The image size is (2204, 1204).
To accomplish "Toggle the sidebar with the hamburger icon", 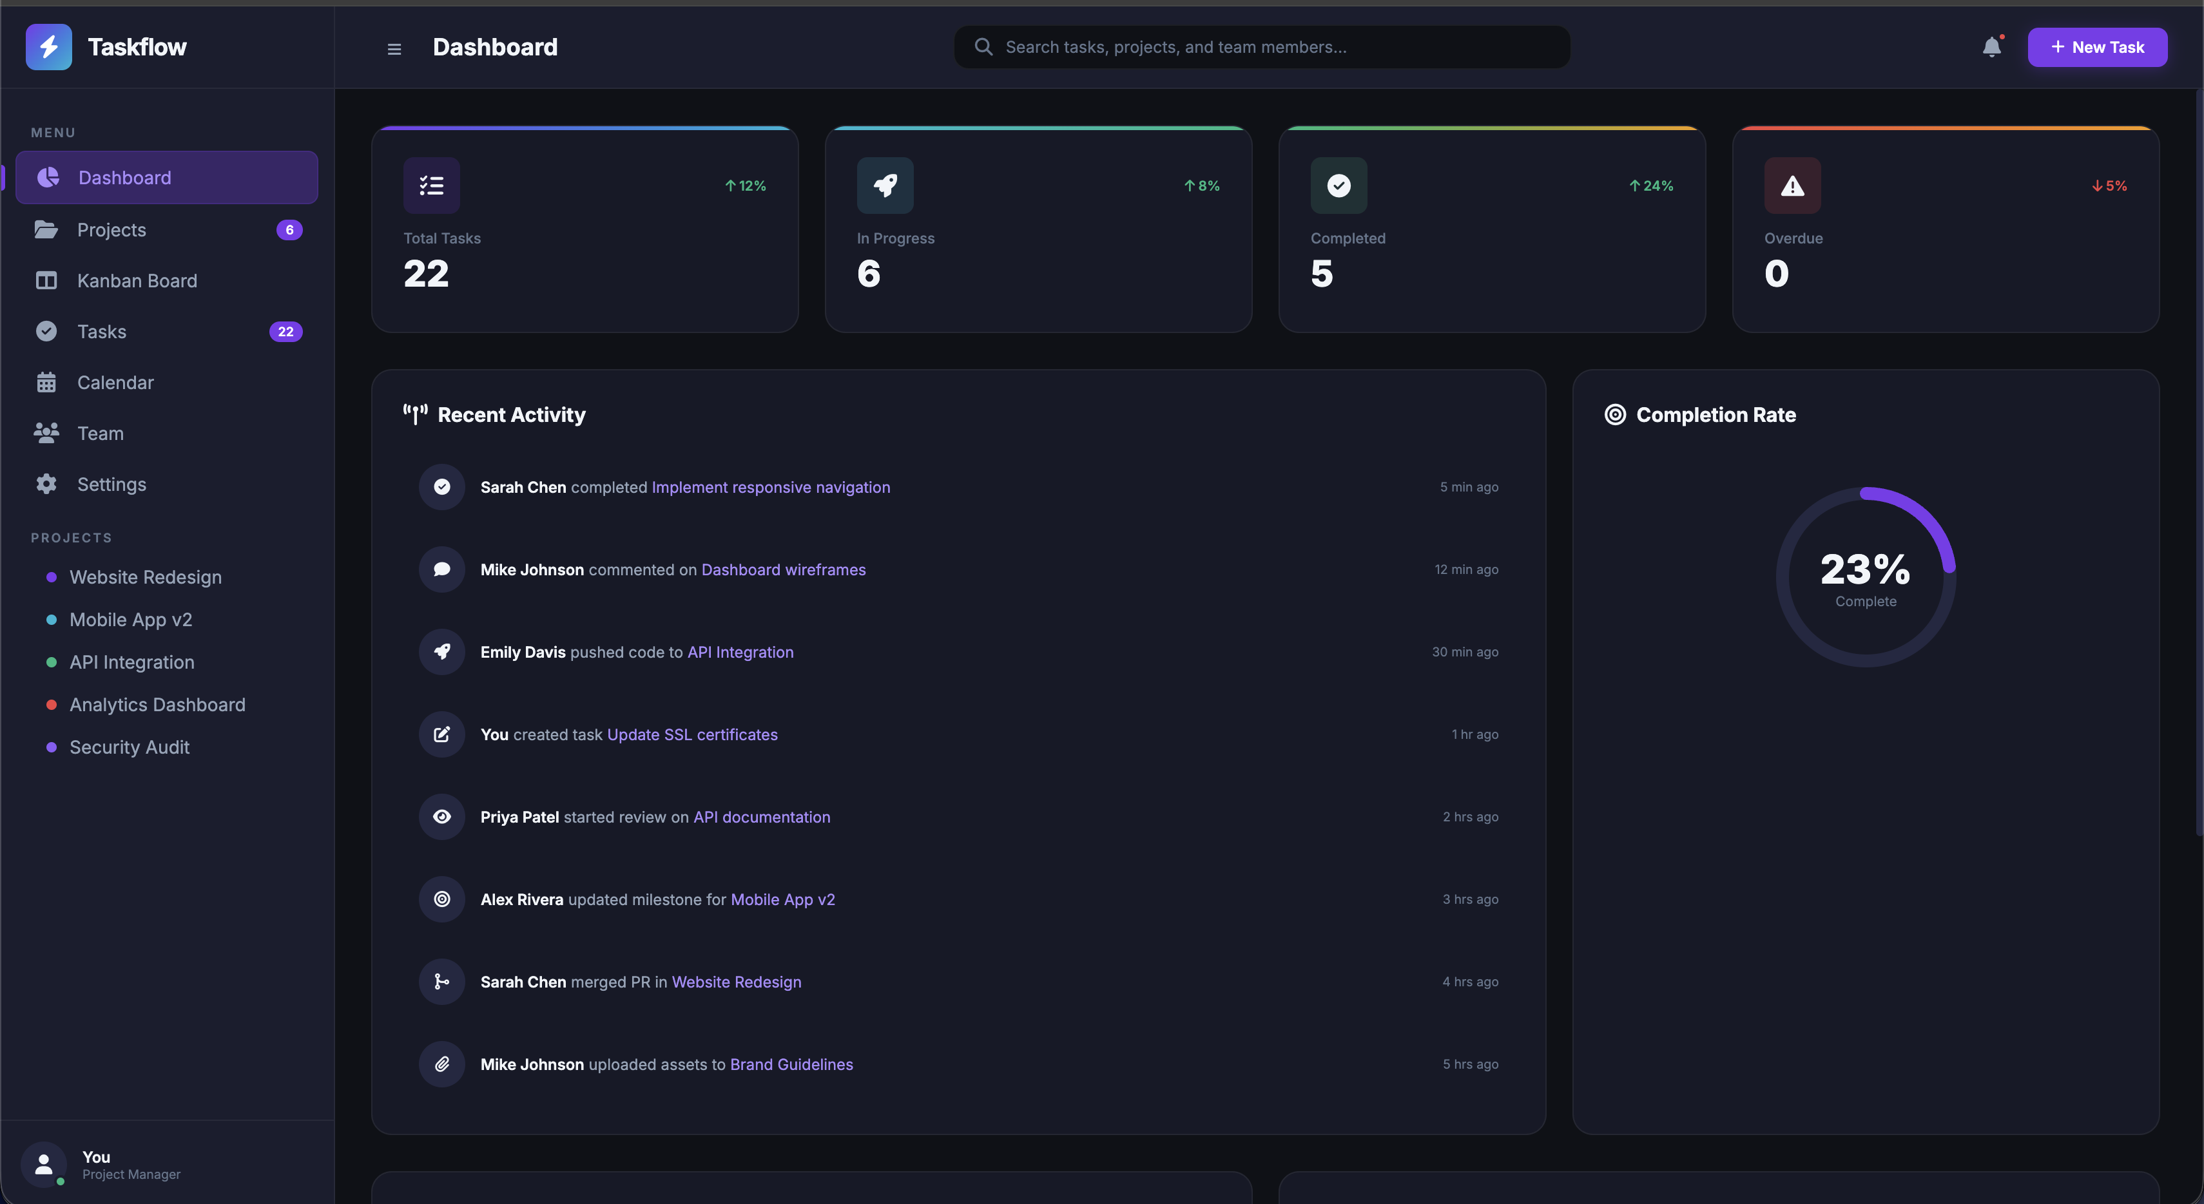I will coord(394,49).
